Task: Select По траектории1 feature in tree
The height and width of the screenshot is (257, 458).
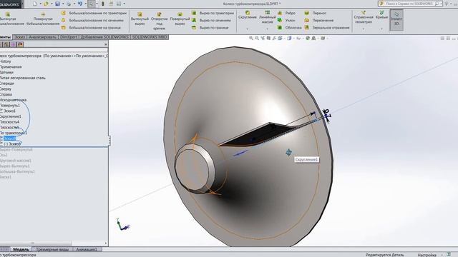Action: point(14,133)
